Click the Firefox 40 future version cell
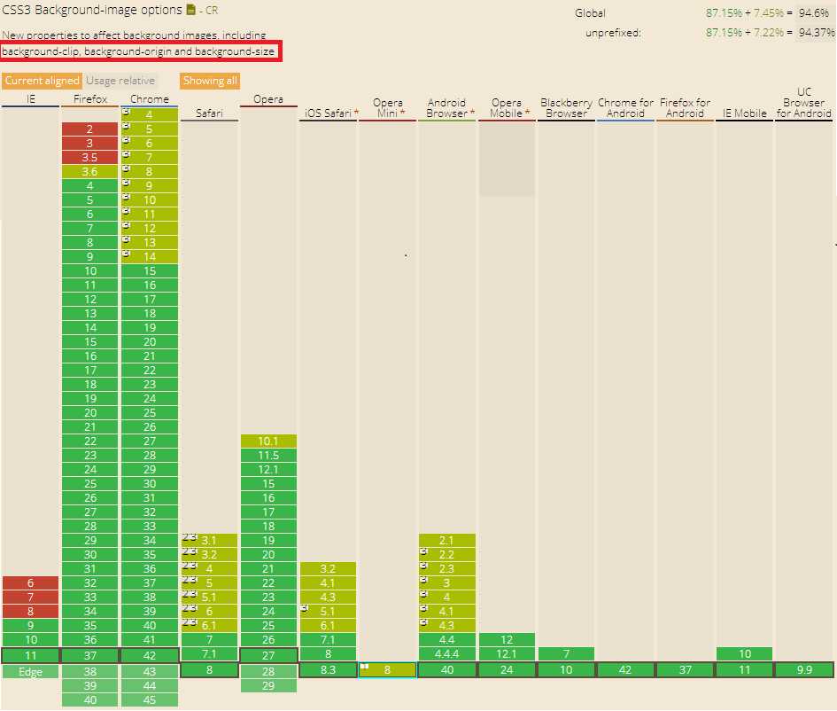 [89, 699]
